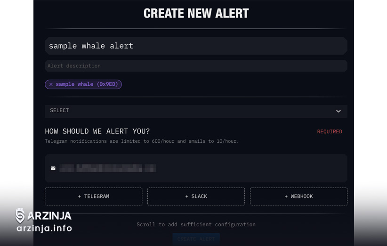Screen dimensions: 387x246
Task: Click the plus icon on WEBHOOK button
Action: tap(286, 197)
